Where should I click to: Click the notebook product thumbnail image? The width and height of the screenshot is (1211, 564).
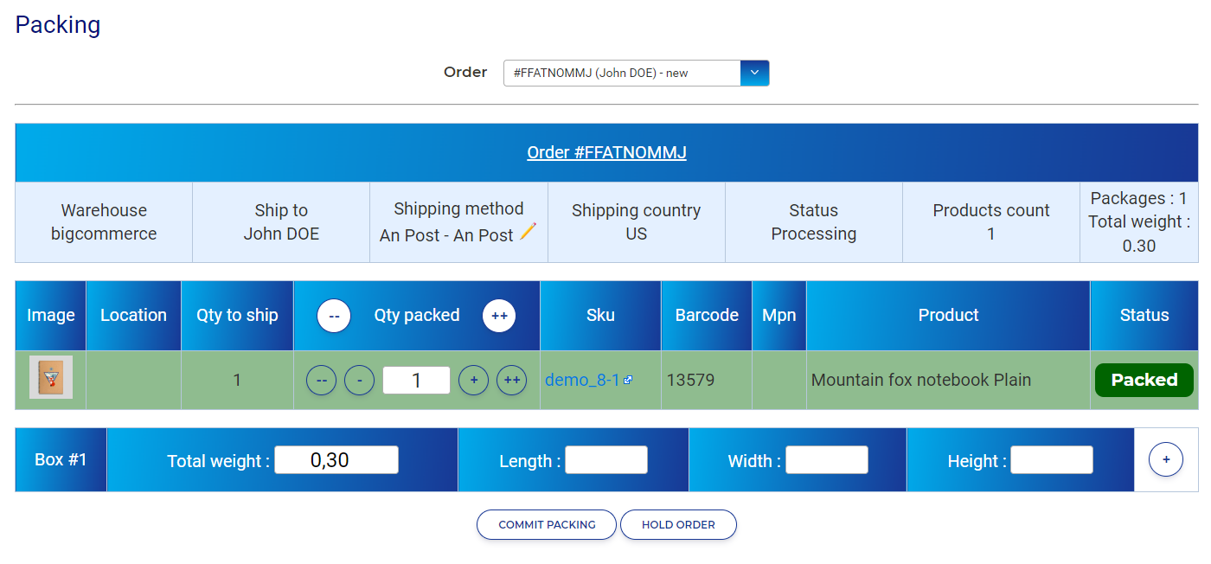(51, 378)
